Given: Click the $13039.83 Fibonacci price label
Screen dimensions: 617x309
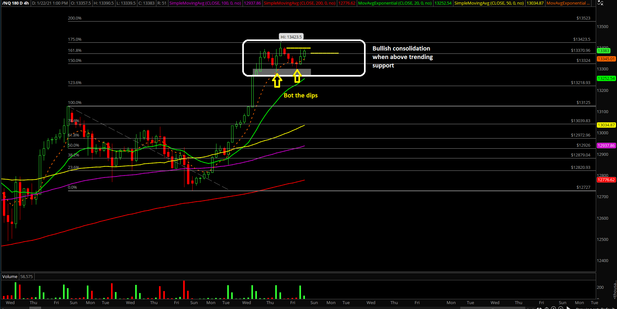Looking at the screenshot, I should (x=581, y=121).
